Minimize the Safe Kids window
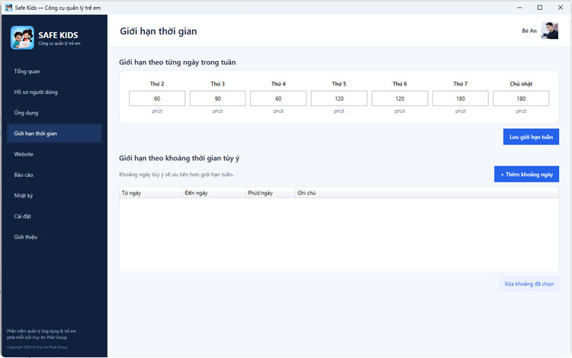 (x=519, y=8)
